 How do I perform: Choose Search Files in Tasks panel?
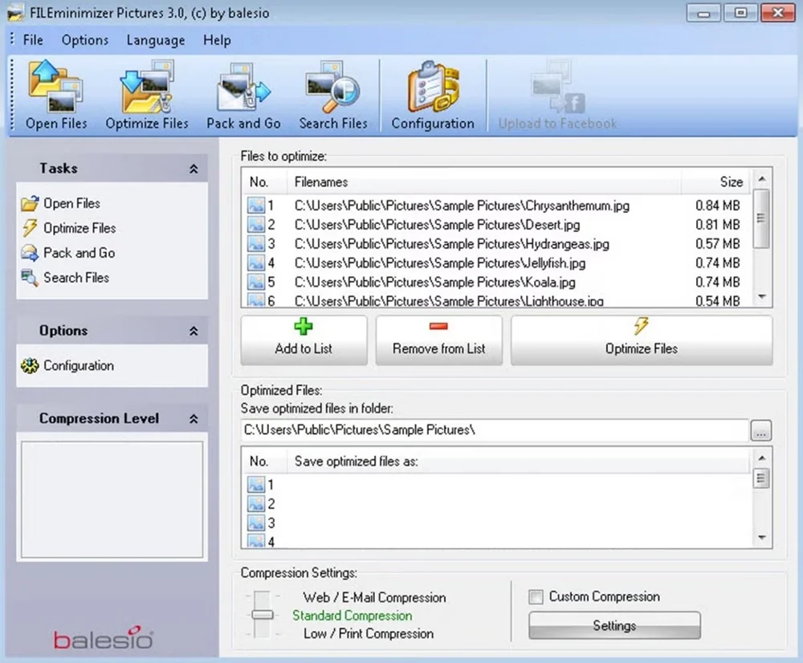(75, 278)
